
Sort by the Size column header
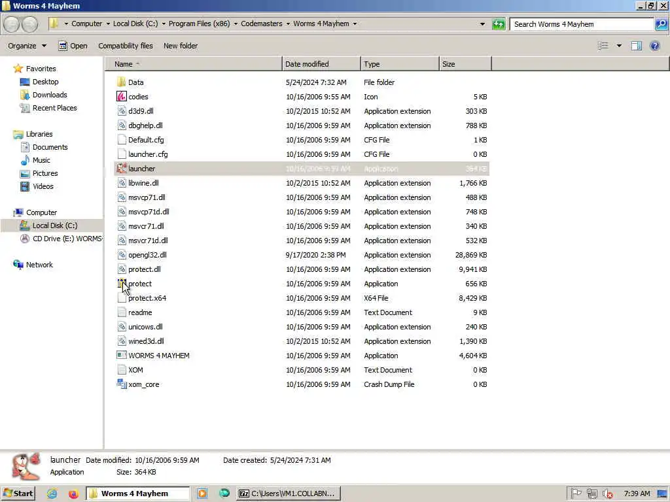465,64
